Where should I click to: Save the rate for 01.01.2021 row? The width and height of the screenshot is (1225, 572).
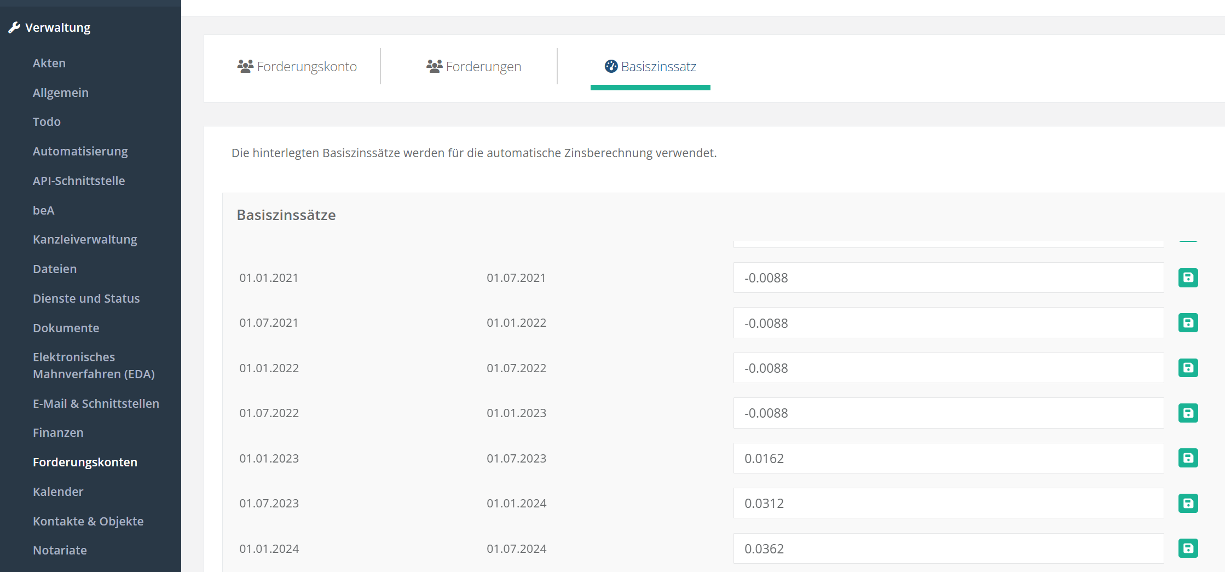[x=1188, y=278]
